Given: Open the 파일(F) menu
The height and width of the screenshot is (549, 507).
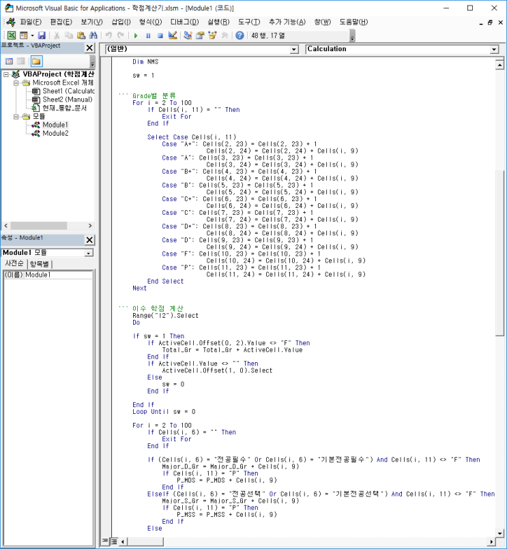Looking at the screenshot, I should click(31, 22).
